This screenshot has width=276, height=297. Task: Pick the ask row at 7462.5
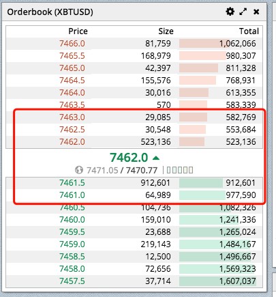(x=134, y=130)
